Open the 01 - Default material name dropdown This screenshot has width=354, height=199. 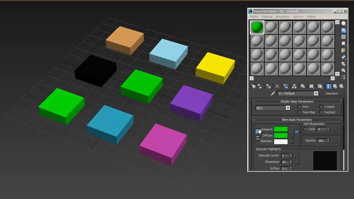(316, 93)
